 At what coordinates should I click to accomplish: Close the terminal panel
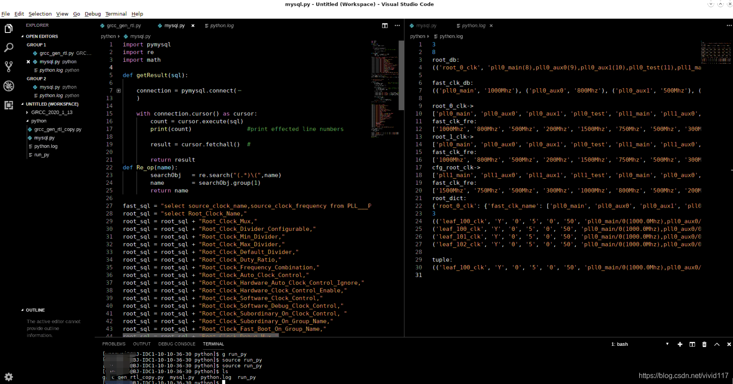729,344
